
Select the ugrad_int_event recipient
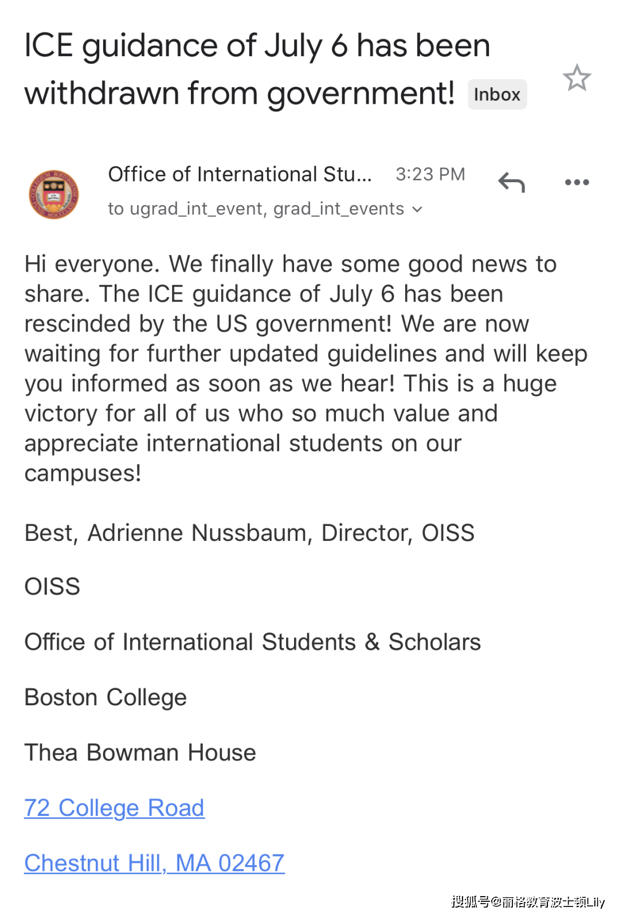tap(198, 209)
